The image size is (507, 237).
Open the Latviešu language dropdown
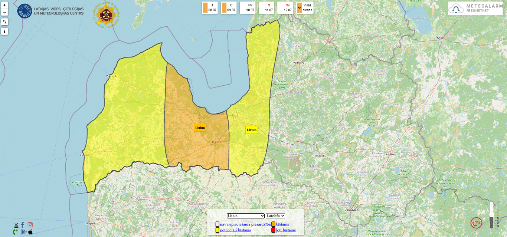275,215
